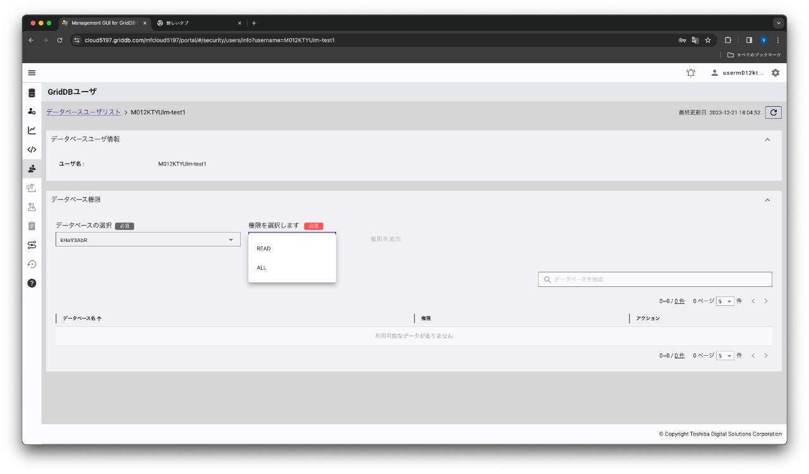Click the アクション column header

[648, 319]
